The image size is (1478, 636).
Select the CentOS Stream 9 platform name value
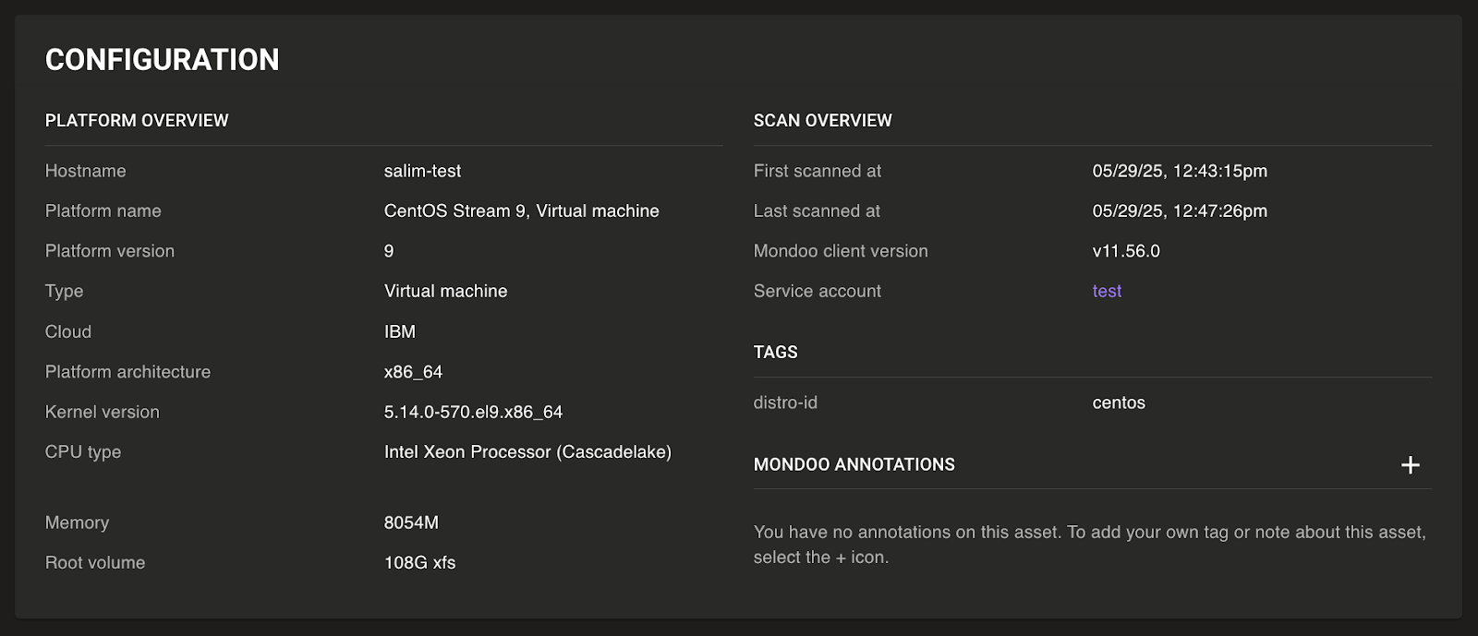point(521,210)
